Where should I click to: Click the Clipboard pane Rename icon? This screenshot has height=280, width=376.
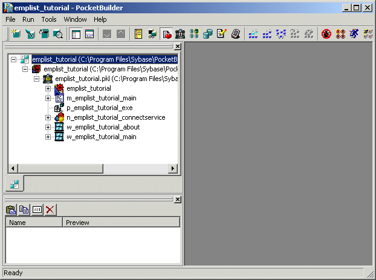coord(37,210)
